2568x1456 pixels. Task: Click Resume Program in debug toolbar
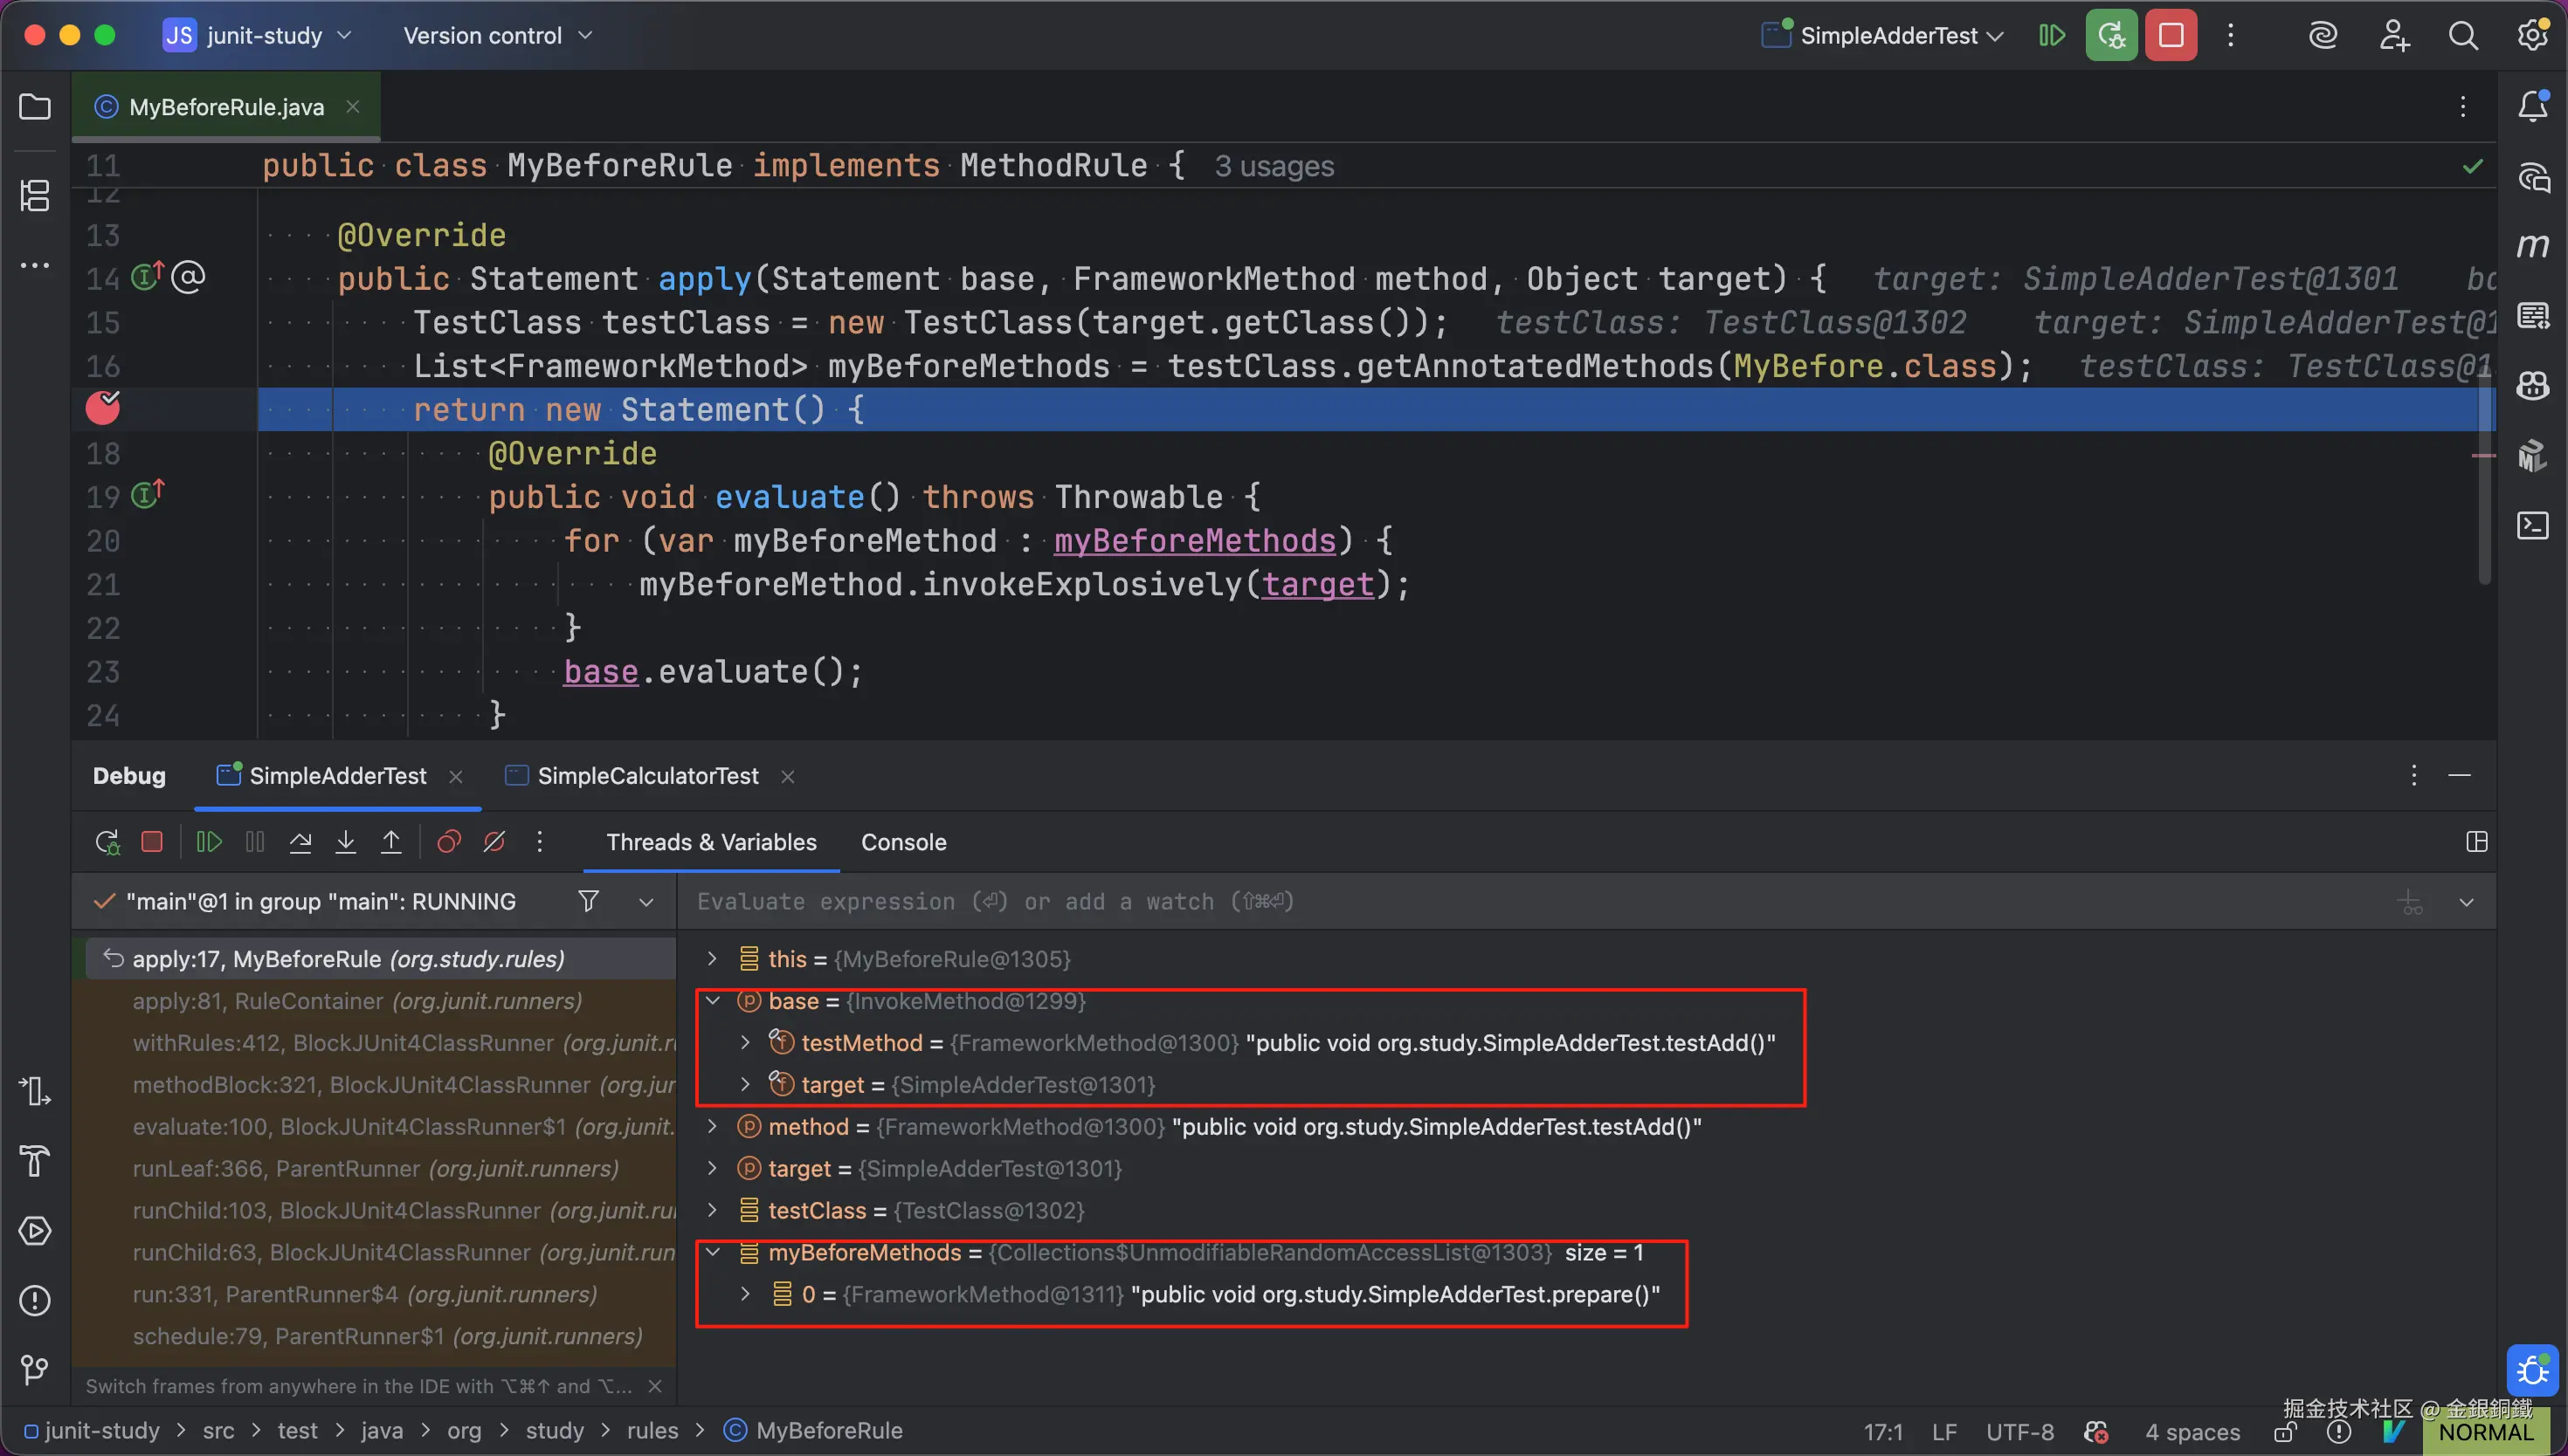(208, 842)
